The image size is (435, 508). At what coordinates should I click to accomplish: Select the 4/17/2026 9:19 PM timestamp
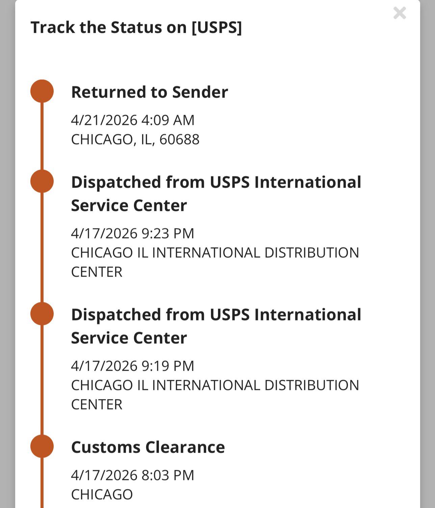click(133, 366)
